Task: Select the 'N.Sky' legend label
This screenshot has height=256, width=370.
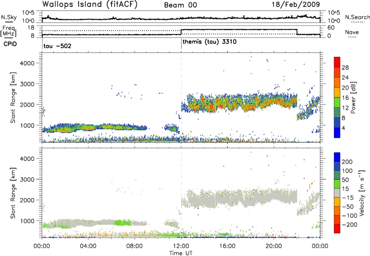Action: click(x=9, y=17)
